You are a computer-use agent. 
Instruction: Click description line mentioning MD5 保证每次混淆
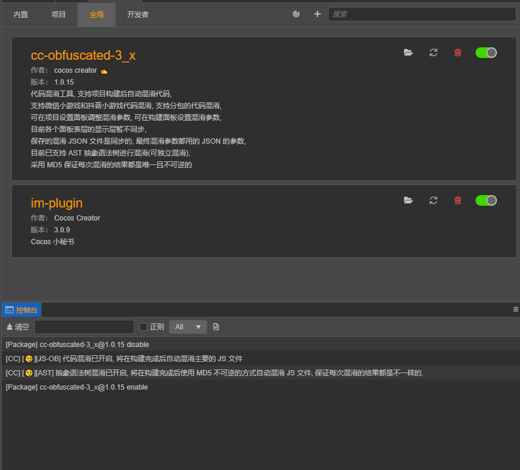pyautogui.click(x=111, y=165)
